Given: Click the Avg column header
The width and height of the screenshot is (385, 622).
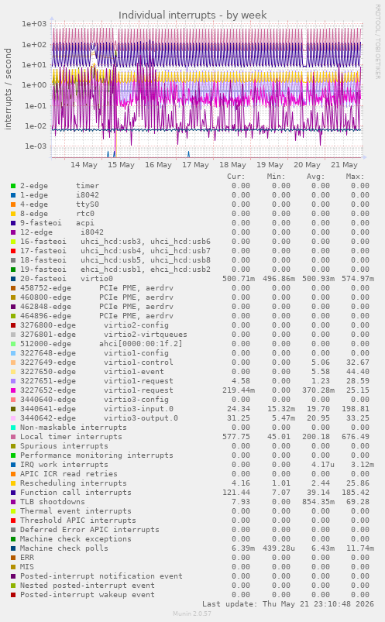Looking at the screenshot, I should pos(315,176).
